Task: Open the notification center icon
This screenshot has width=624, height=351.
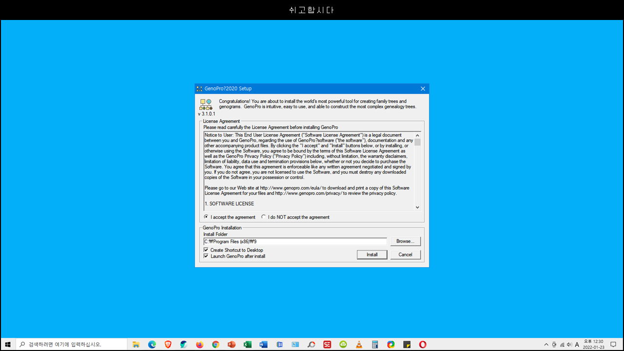Action: point(613,344)
